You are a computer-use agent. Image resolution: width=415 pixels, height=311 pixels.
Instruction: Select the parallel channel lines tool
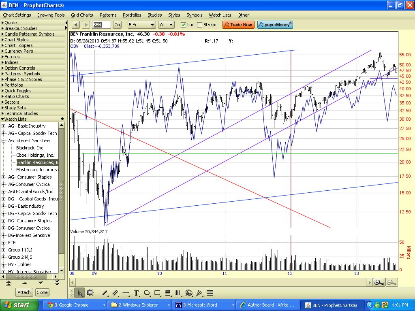click(x=115, y=293)
